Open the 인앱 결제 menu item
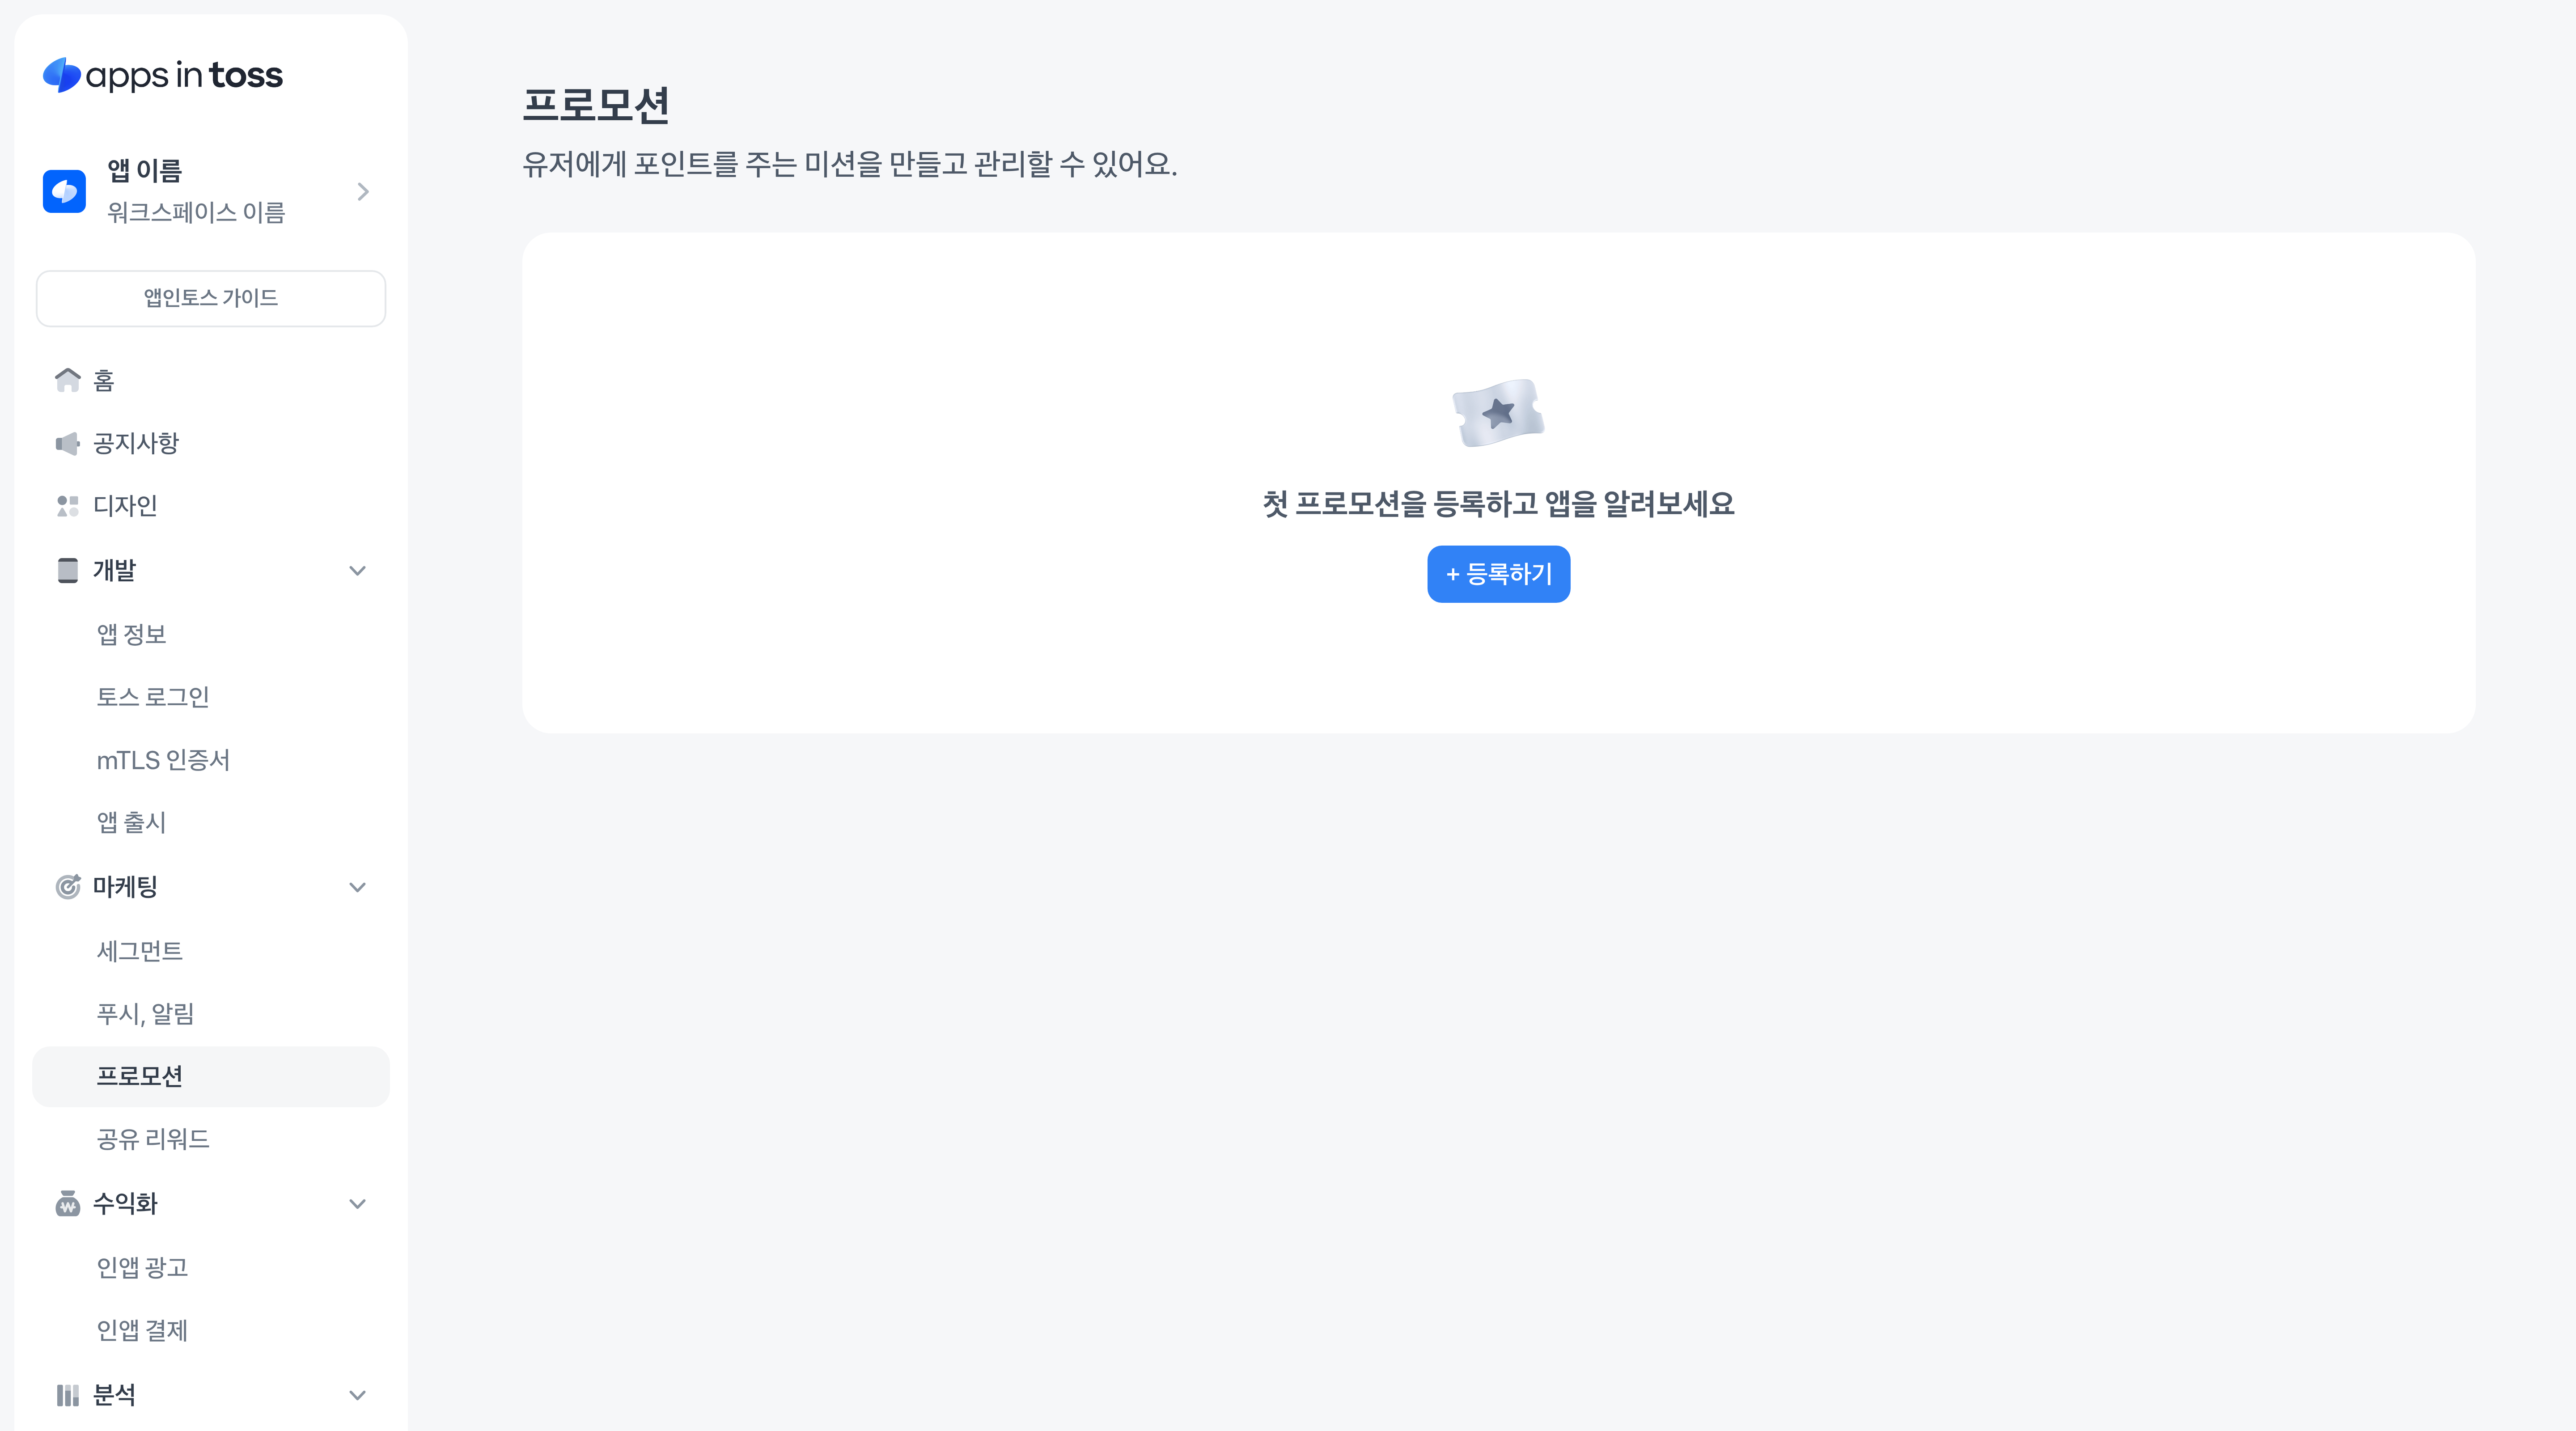 click(142, 1330)
